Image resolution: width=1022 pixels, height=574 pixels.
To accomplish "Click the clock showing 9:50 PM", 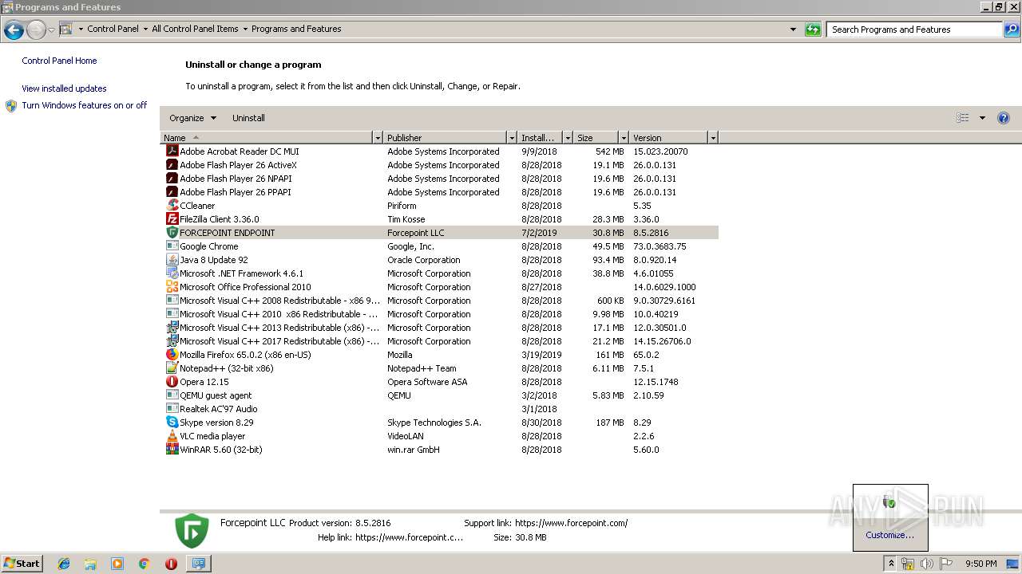I will point(981,564).
